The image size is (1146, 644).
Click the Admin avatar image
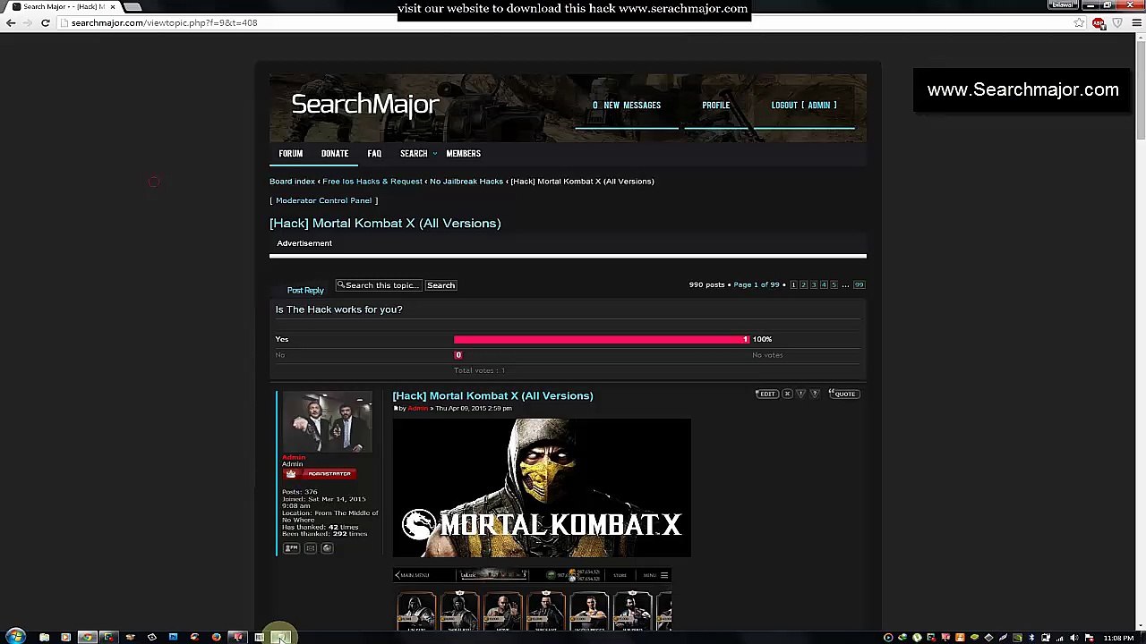pyautogui.click(x=327, y=422)
